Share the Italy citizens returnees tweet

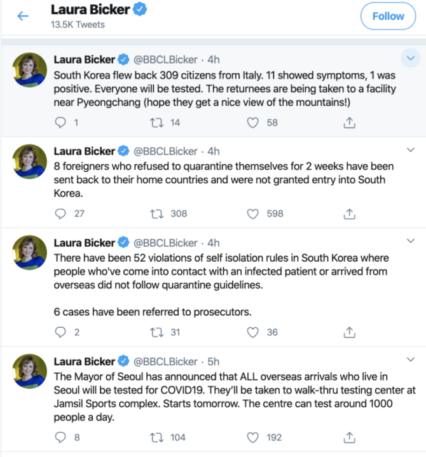tap(349, 122)
